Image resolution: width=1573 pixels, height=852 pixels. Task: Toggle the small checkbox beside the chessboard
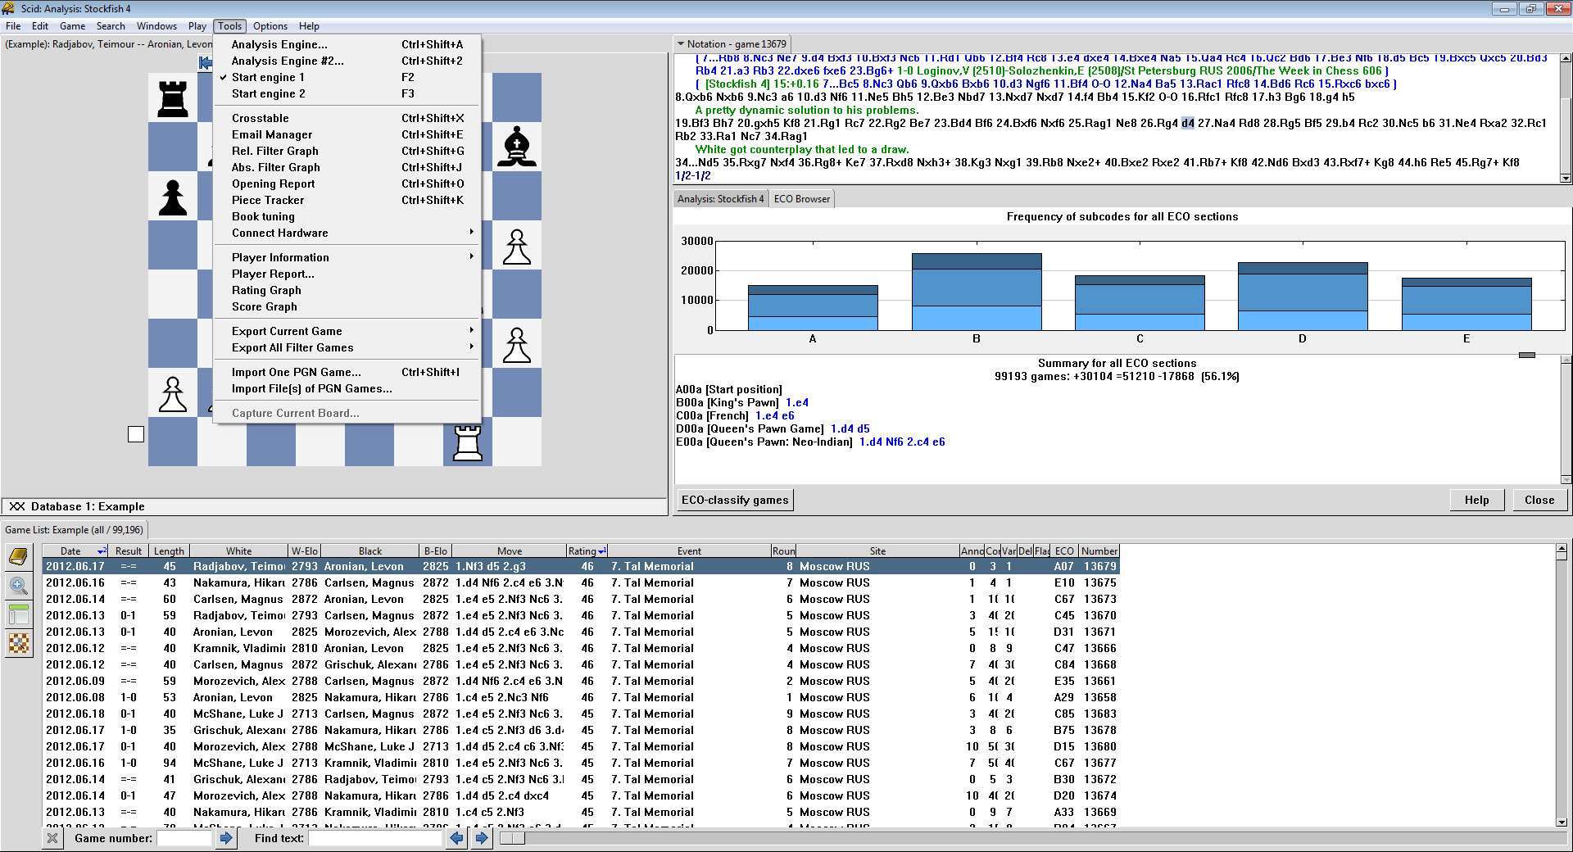[135, 434]
